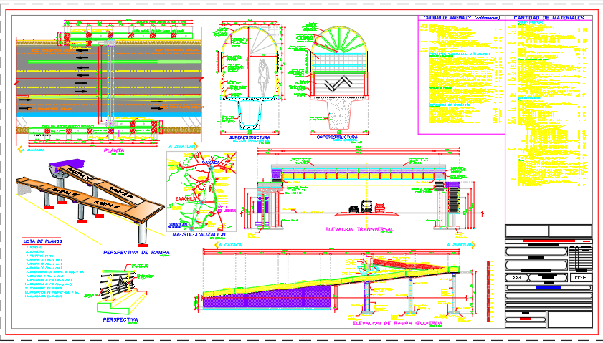Click the CANTIDAD DE MATERIALES header
603x343 pixels.
(x=549, y=18)
